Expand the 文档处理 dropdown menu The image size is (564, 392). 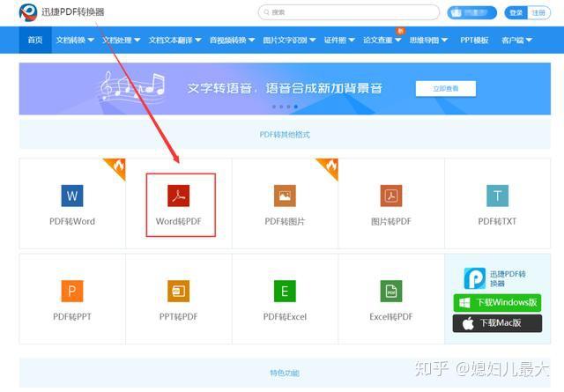122,40
